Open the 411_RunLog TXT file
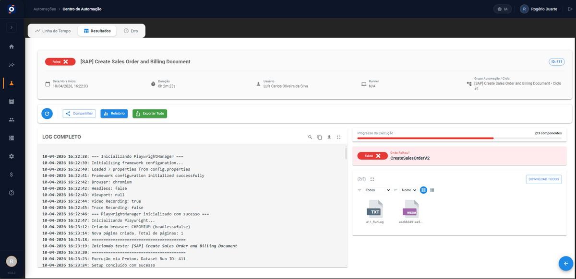The width and height of the screenshot is (576, 279). [375, 211]
